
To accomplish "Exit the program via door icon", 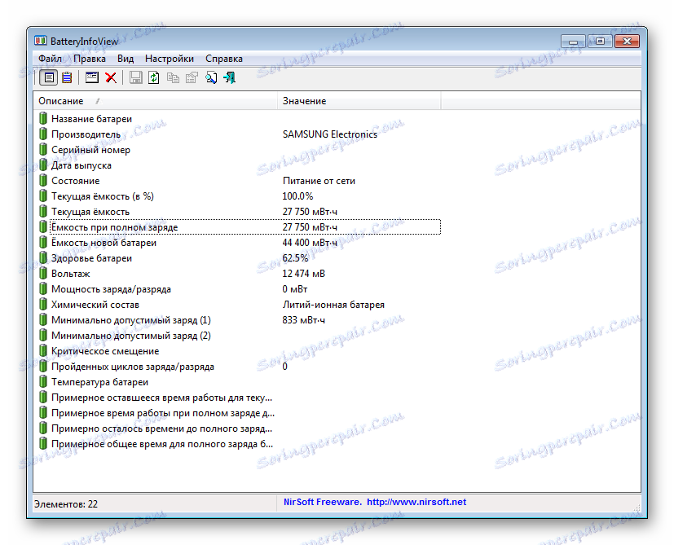I will pos(229,77).
